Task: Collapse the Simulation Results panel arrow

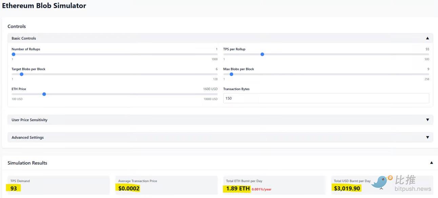Action: 431,163
